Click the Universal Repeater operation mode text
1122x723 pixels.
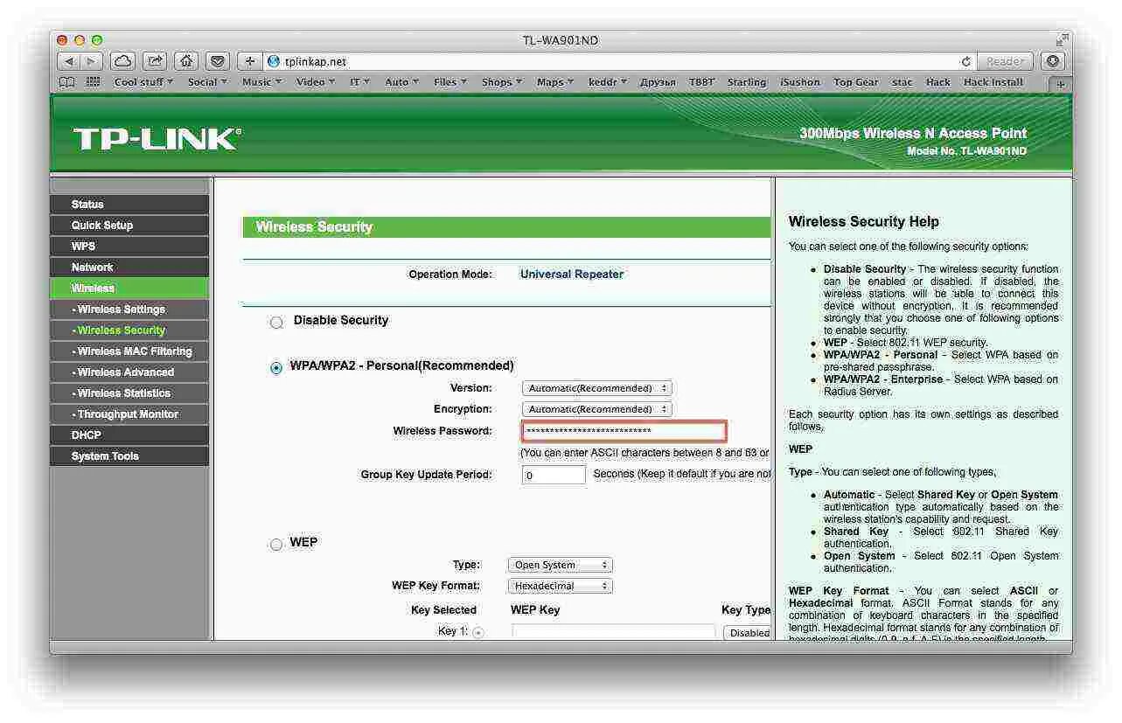[572, 275]
